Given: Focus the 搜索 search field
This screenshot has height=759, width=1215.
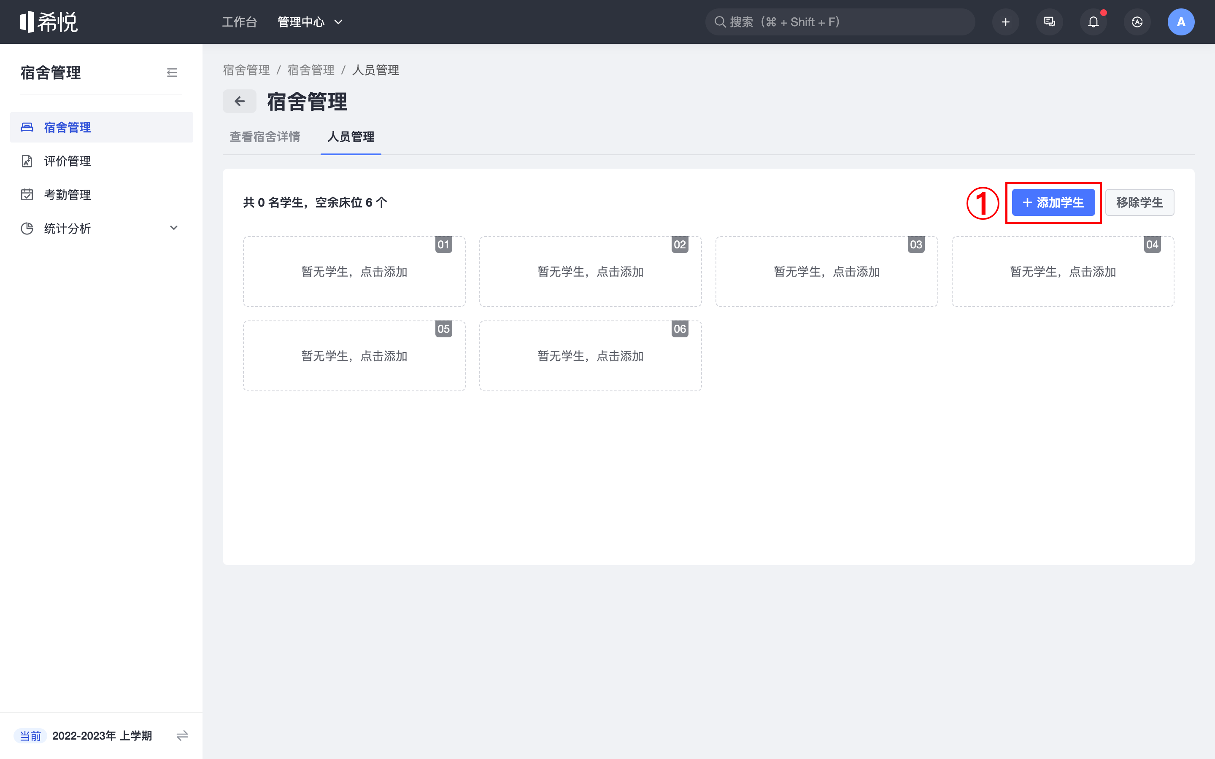Looking at the screenshot, I should click(x=840, y=22).
